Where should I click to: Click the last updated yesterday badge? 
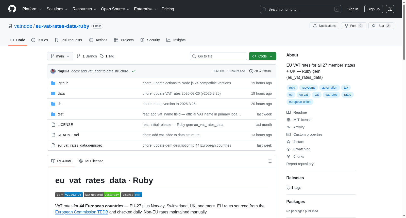tap(102, 195)
